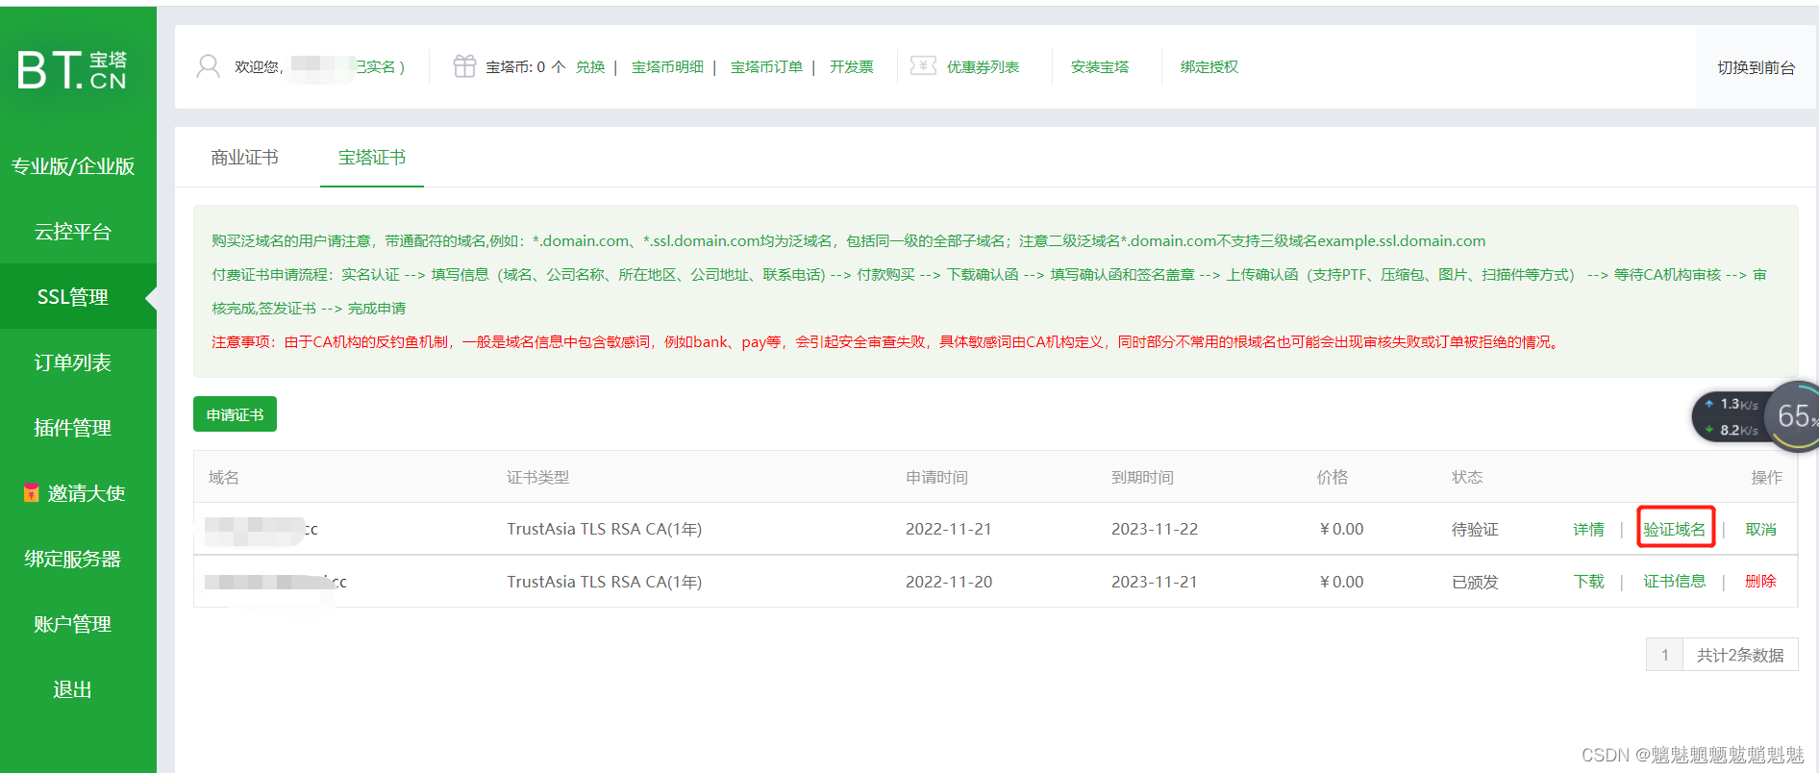Viewport: 1819px width, 773px height.
Task: Open 详情 for the 待验证 certificate
Action: pyautogui.click(x=1588, y=530)
